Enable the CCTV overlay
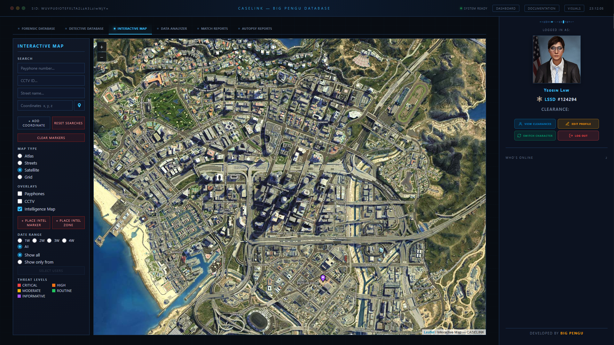This screenshot has height=345, width=614. pos(20,201)
